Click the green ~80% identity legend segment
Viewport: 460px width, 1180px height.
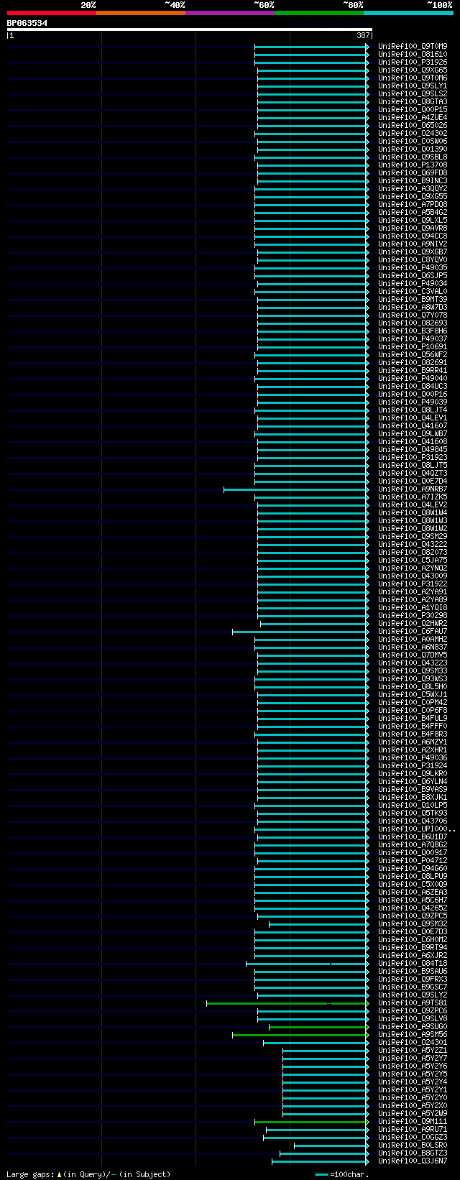point(319,13)
